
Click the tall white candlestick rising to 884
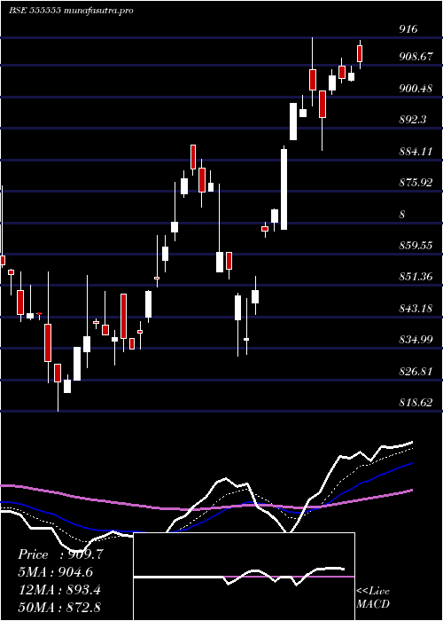coord(284,189)
